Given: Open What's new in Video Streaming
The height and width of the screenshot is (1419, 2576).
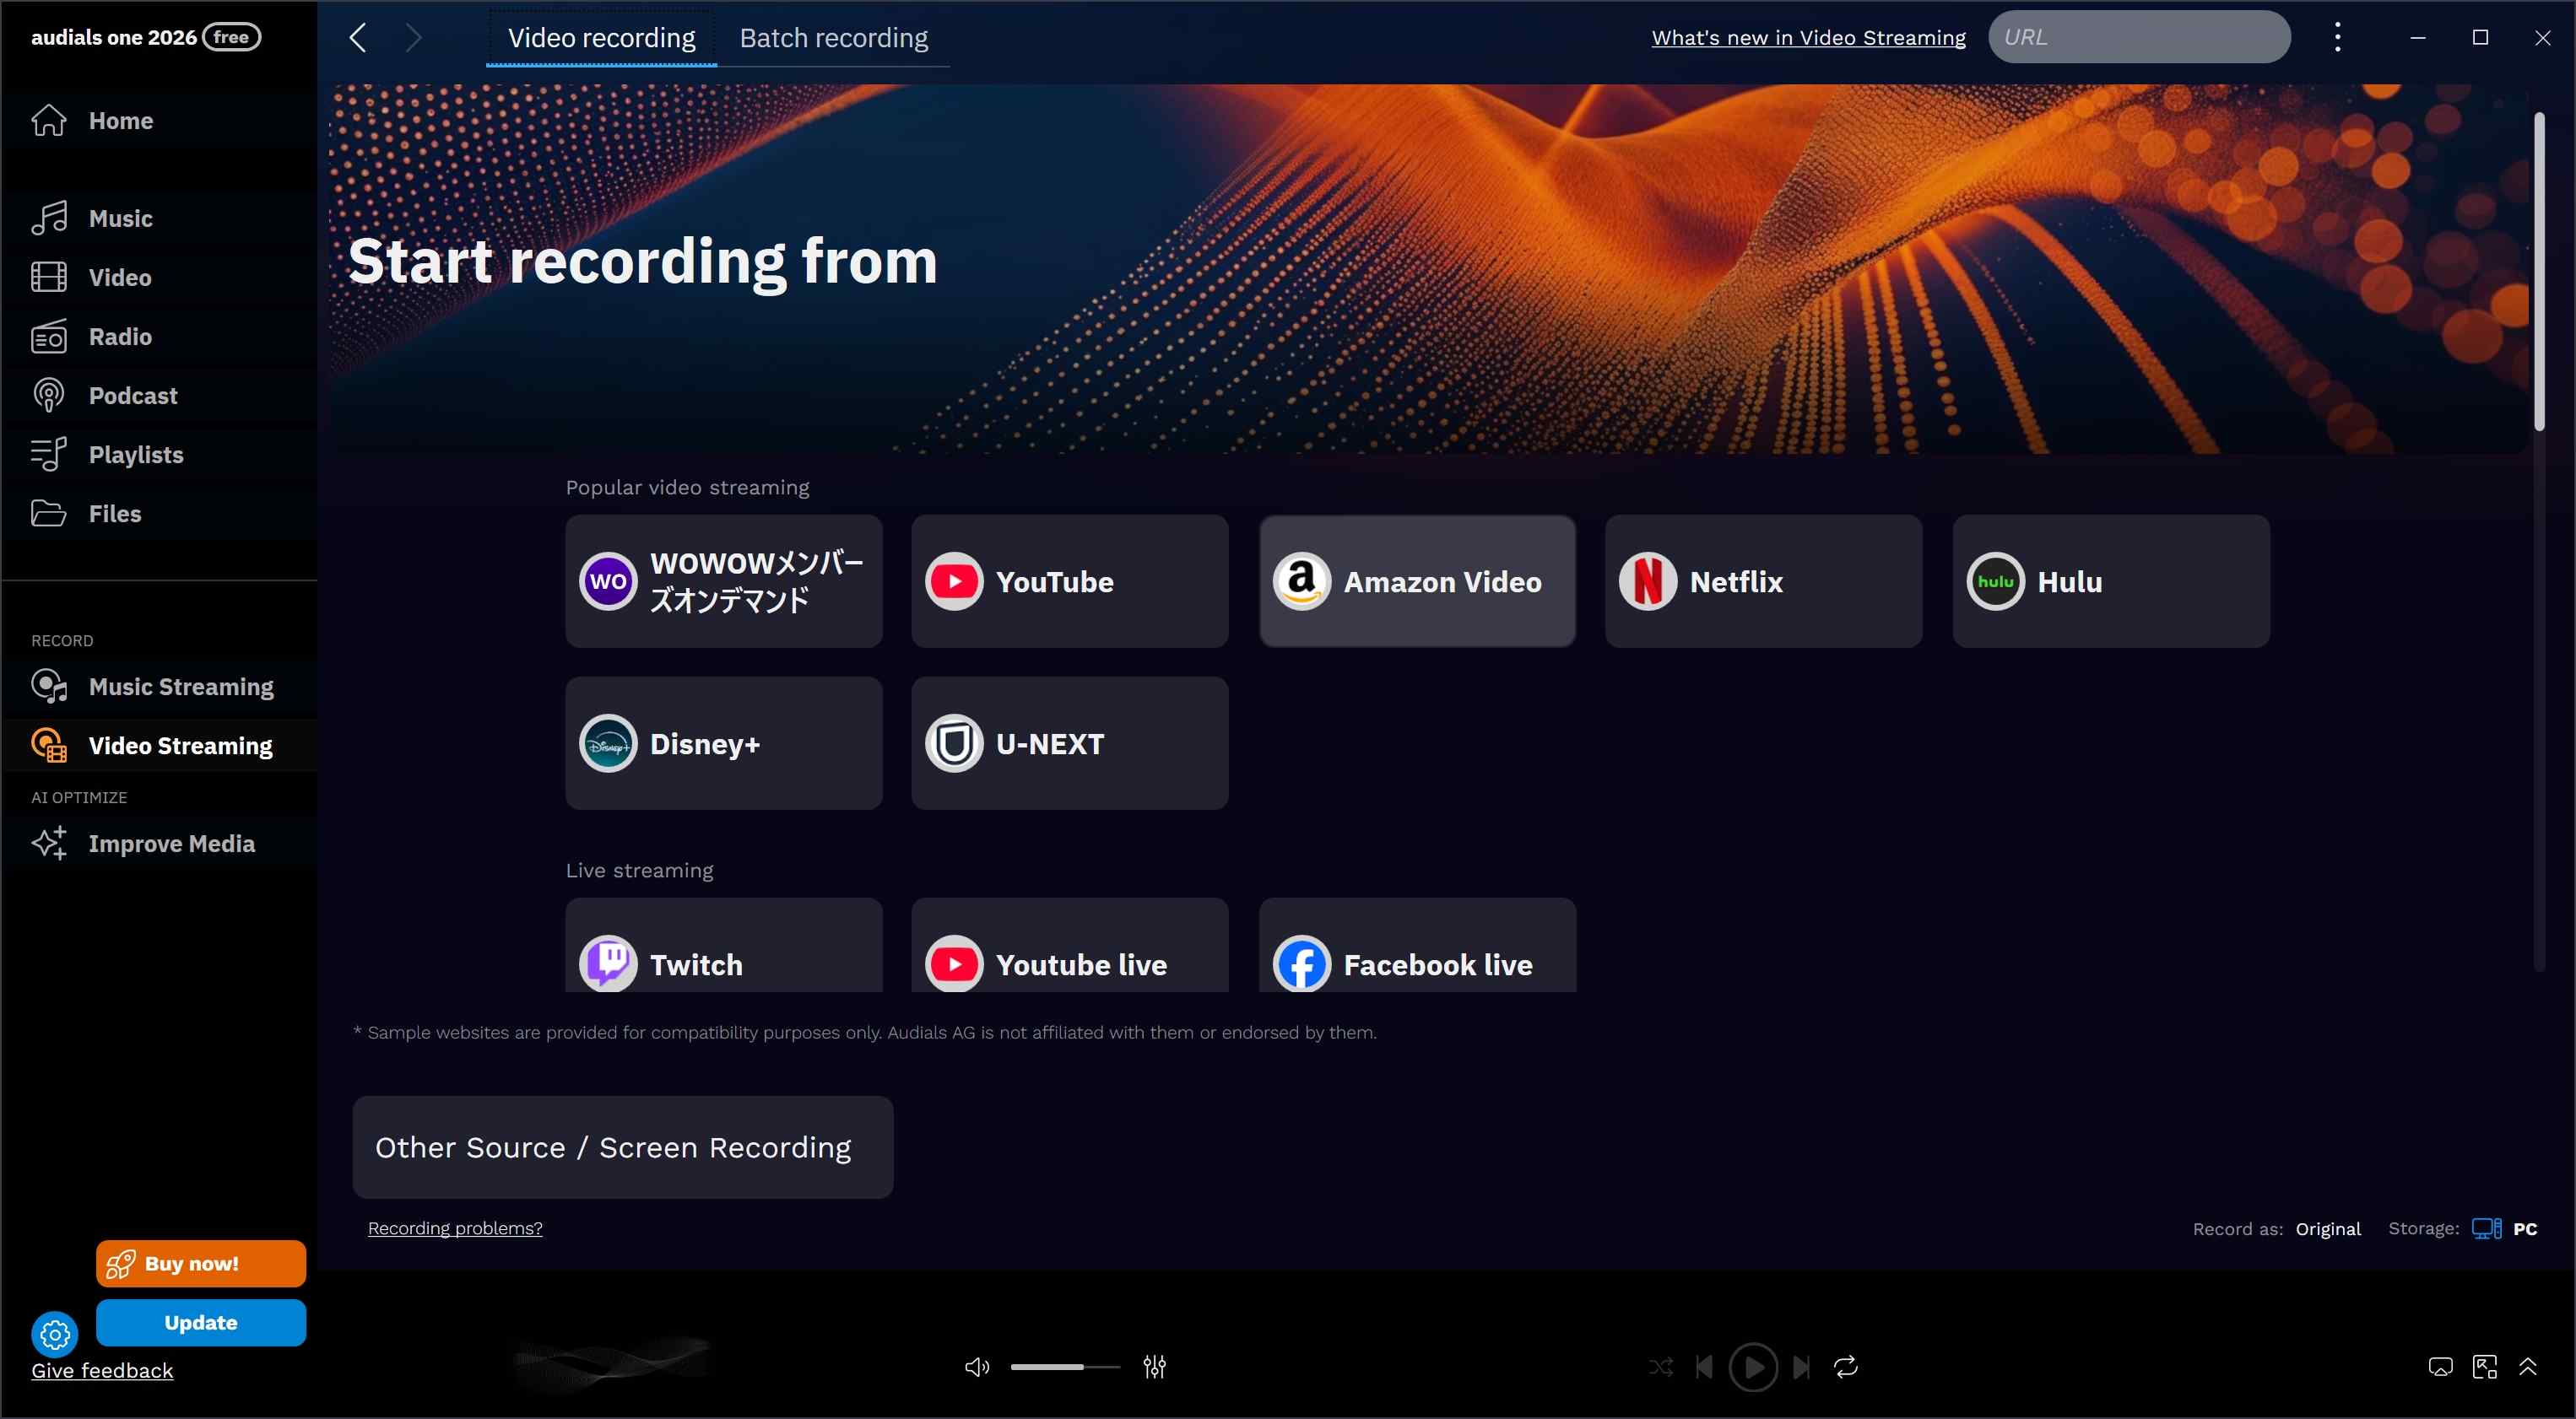Looking at the screenshot, I should (x=1806, y=37).
